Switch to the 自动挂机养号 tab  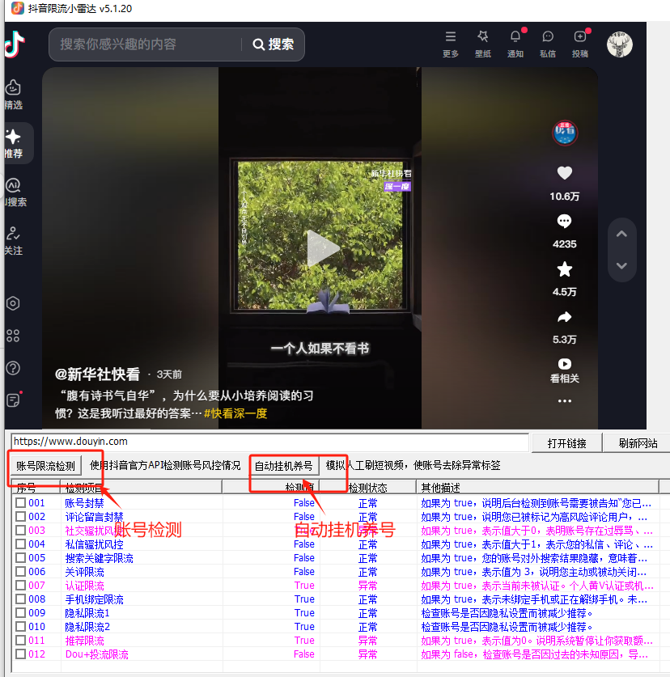[x=281, y=465]
